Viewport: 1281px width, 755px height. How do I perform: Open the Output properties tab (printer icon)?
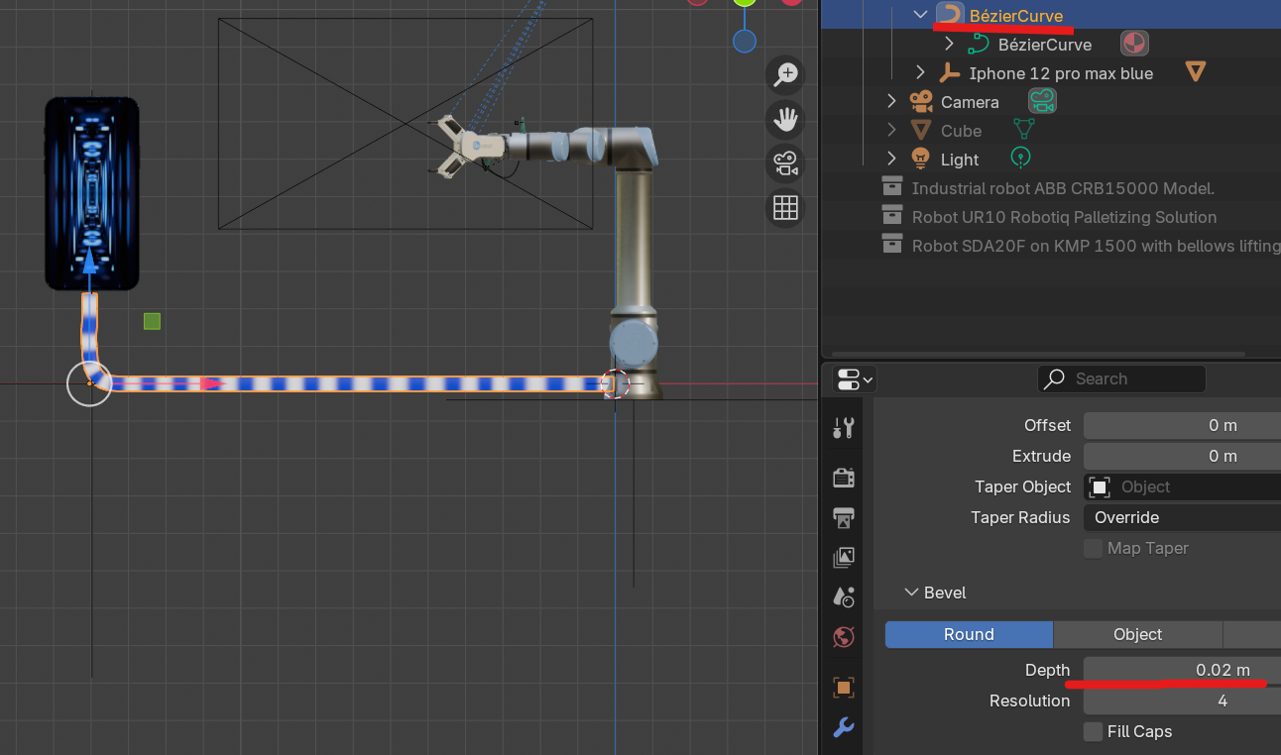844,517
